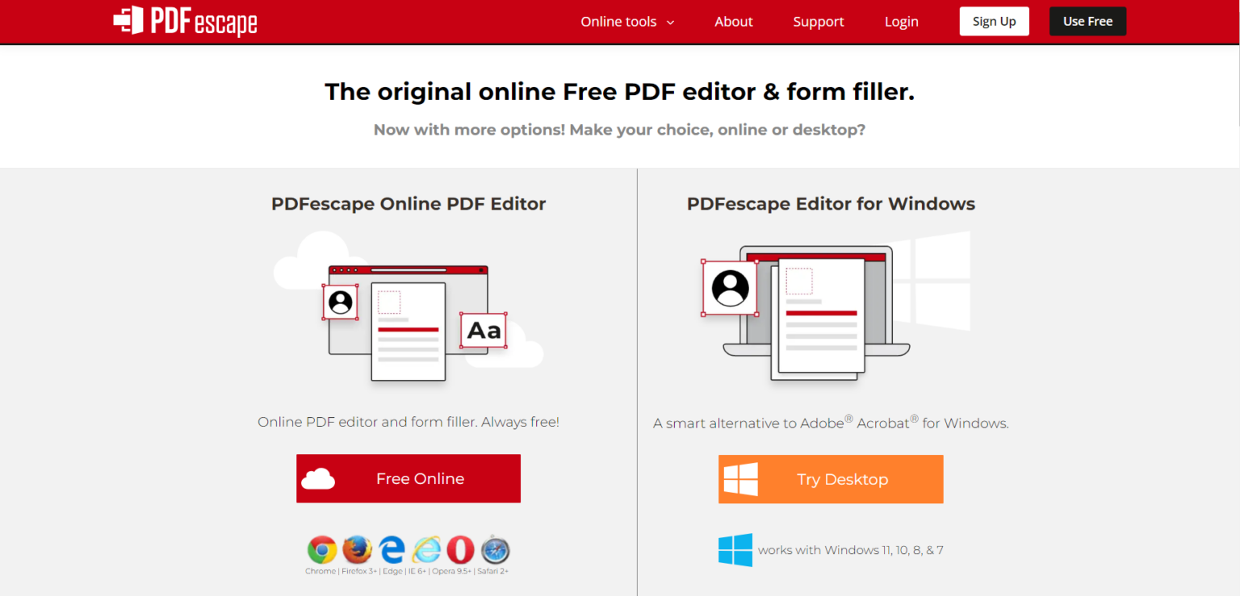Screen dimensions: 1240x596
Task: Select the Opera browser icon
Action: pyautogui.click(x=460, y=549)
